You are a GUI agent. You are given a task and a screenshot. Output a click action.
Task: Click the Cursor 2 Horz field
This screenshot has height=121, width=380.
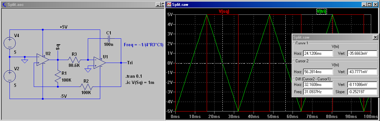[x=318, y=72]
